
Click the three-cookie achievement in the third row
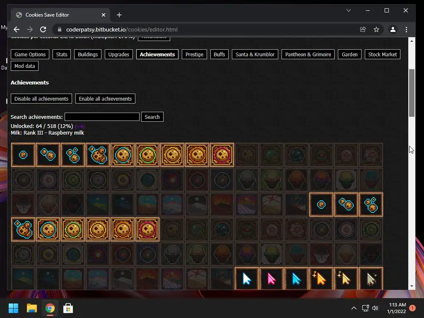[371, 205]
